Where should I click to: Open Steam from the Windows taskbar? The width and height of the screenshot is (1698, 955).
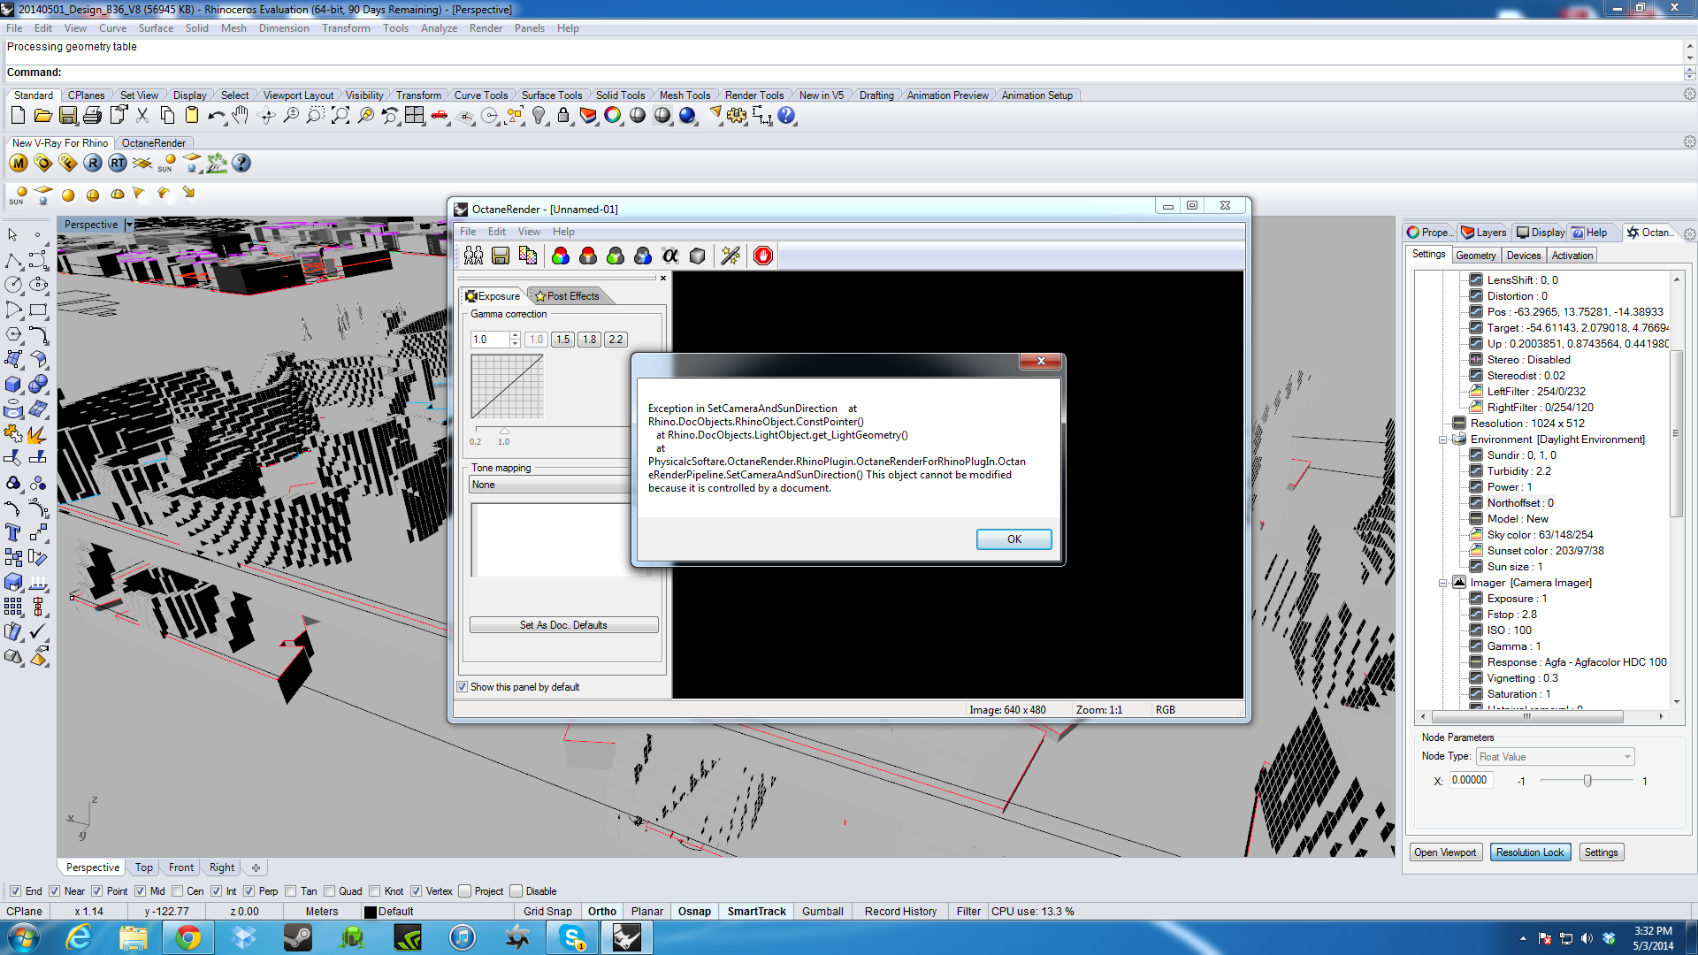point(298,937)
